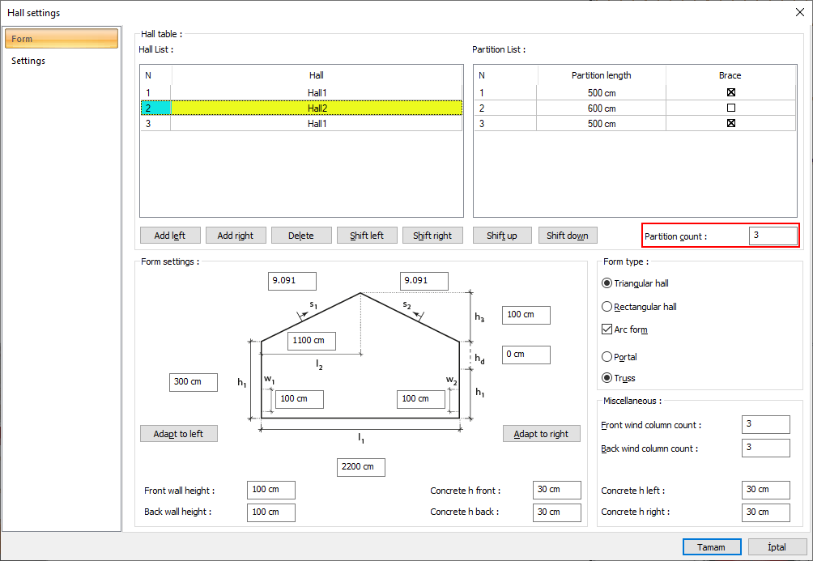Screen dimensions: 813x561
Task: Toggle Brace checkbox for partition 1
Action: coord(730,93)
